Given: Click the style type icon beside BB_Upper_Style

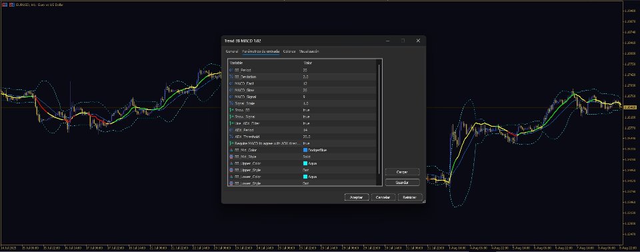Looking at the screenshot, I should [x=231, y=170].
